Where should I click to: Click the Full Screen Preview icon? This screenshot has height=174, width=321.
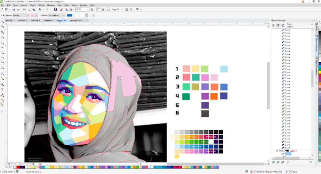(92, 9)
